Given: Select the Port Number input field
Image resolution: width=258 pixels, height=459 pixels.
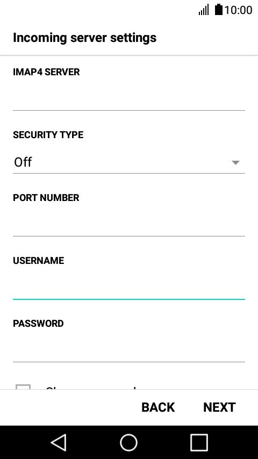Looking at the screenshot, I should [x=129, y=225].
